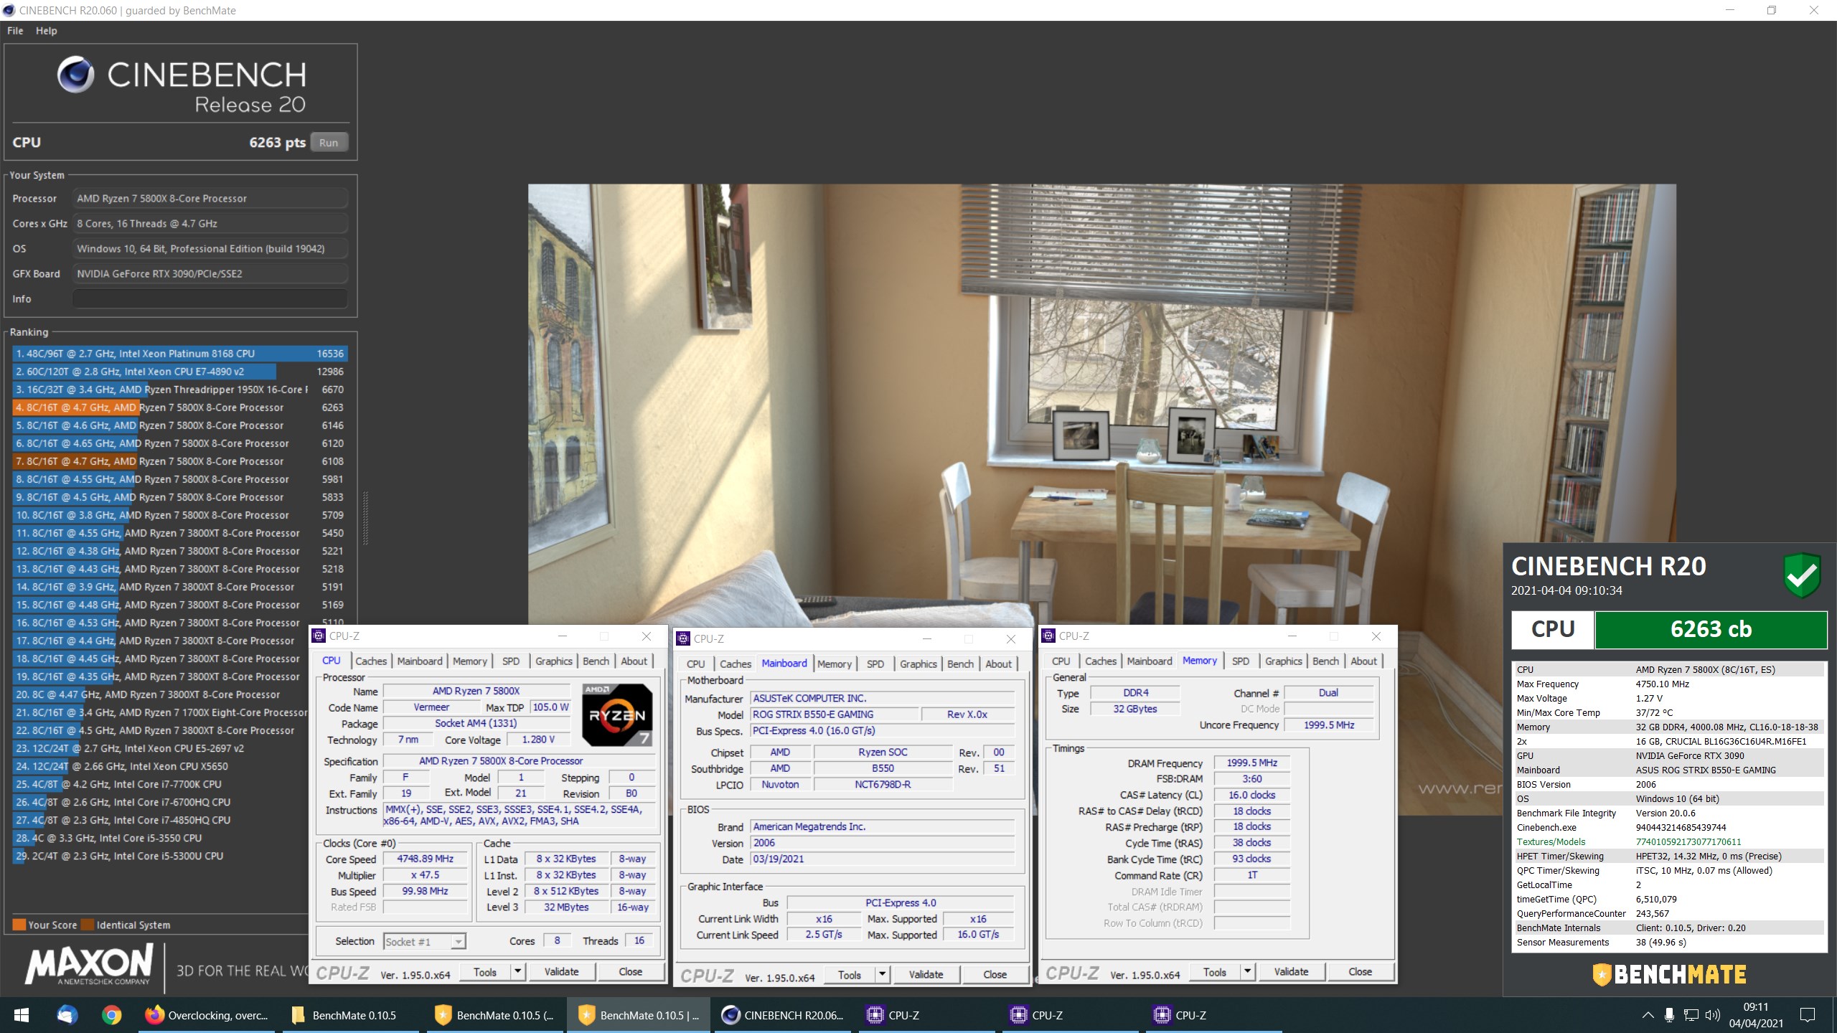The image size is (1837, 1033).
Task: Click the CPU-Z icon in CPU window title bar
Action: [319, 636]
